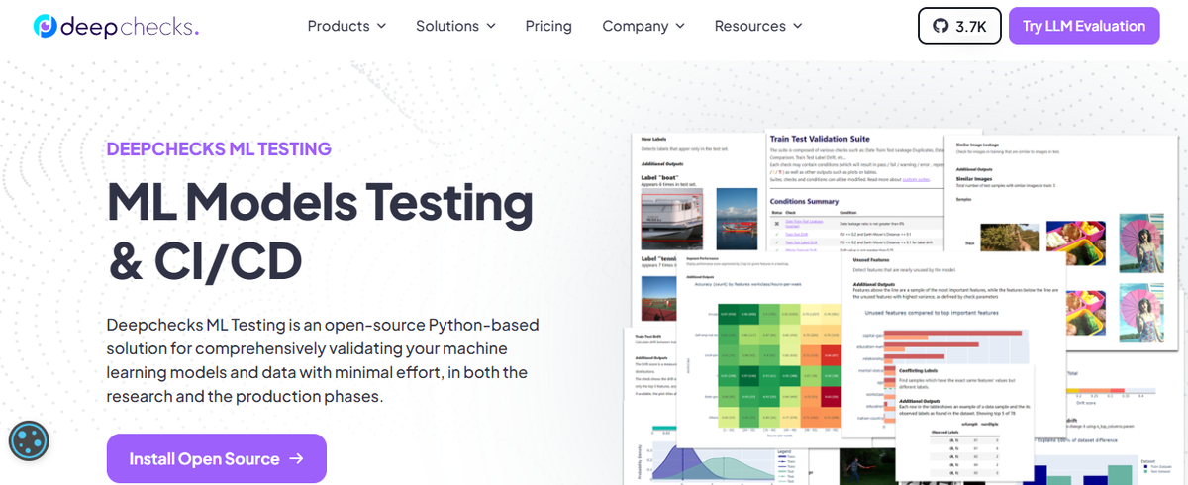Click the product description paragraph

(x=323, y=360)
